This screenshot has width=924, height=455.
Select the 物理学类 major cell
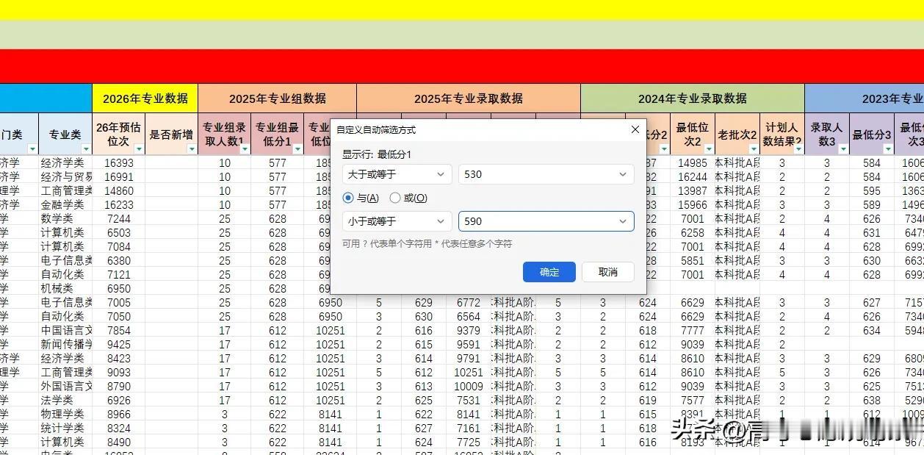pos(66,415)
